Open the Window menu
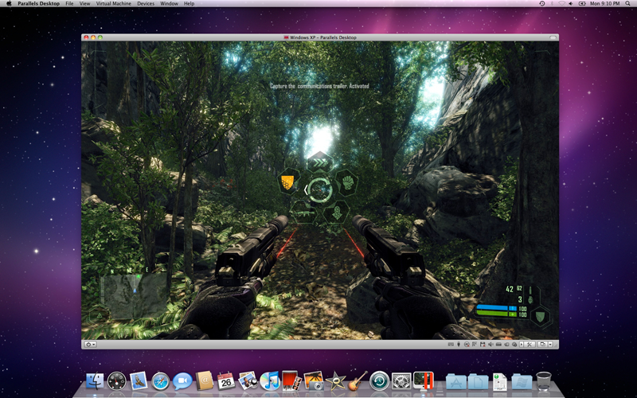 (169, 3)
